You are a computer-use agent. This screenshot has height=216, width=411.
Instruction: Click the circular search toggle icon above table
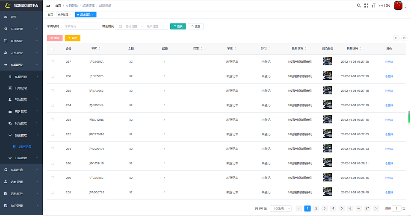click(396, 38)
